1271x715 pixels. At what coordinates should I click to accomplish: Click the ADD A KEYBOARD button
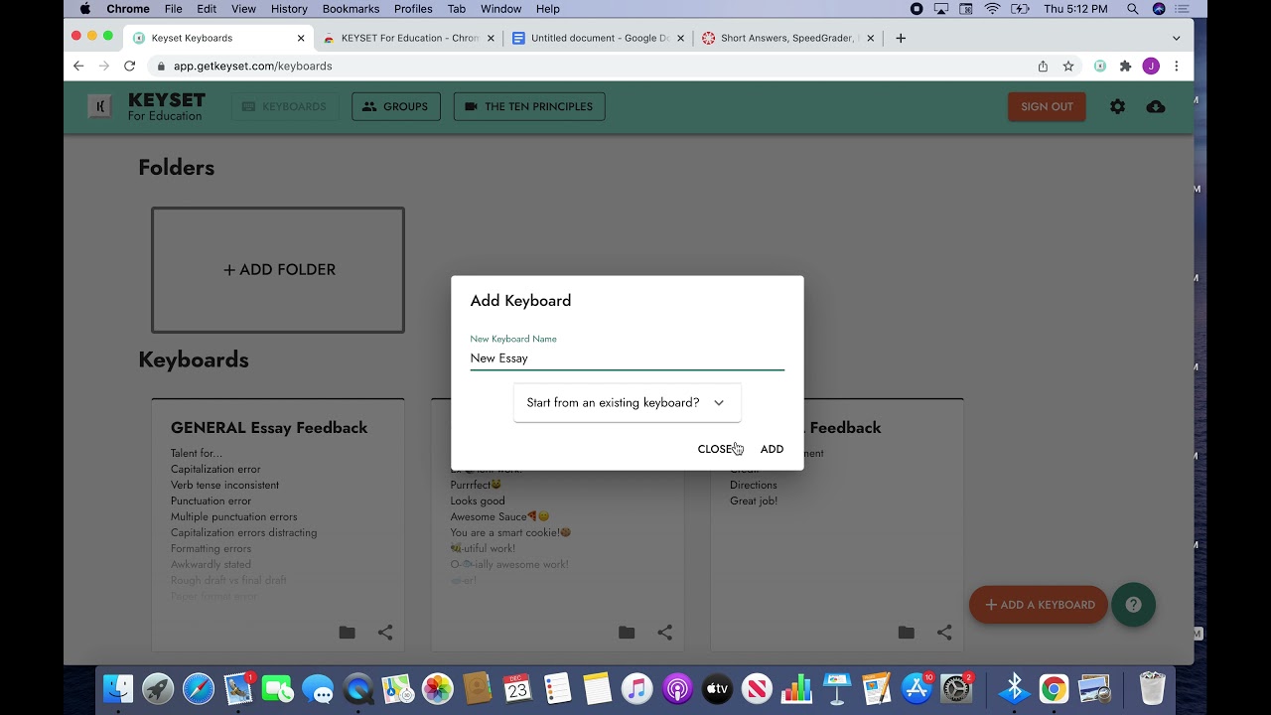pyautogui.click(x=1039, y=604)
